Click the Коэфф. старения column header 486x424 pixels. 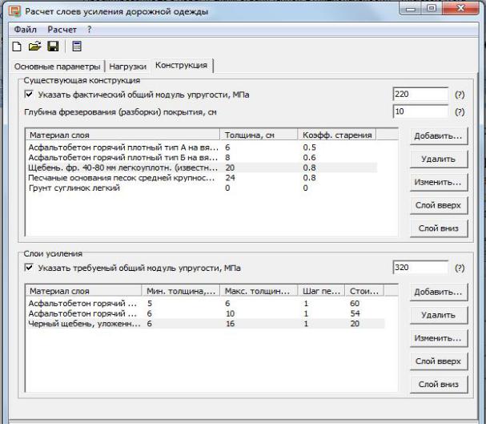(x=337, y=135)
